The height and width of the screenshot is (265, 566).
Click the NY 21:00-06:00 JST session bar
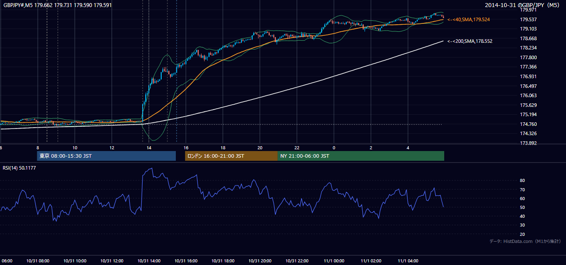[361, 156]
